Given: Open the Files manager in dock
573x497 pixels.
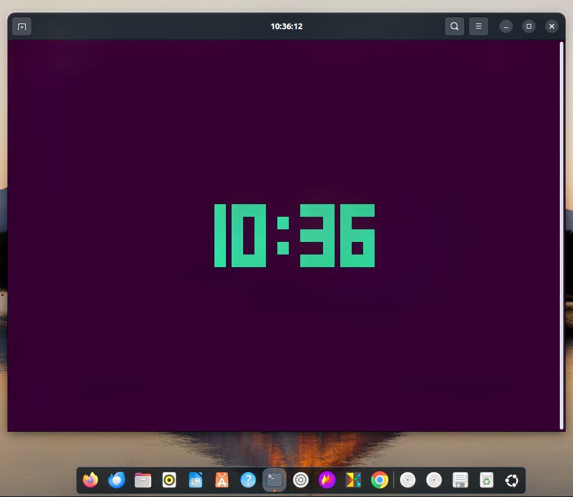Looking at the screenshot, I should point(143,480).
